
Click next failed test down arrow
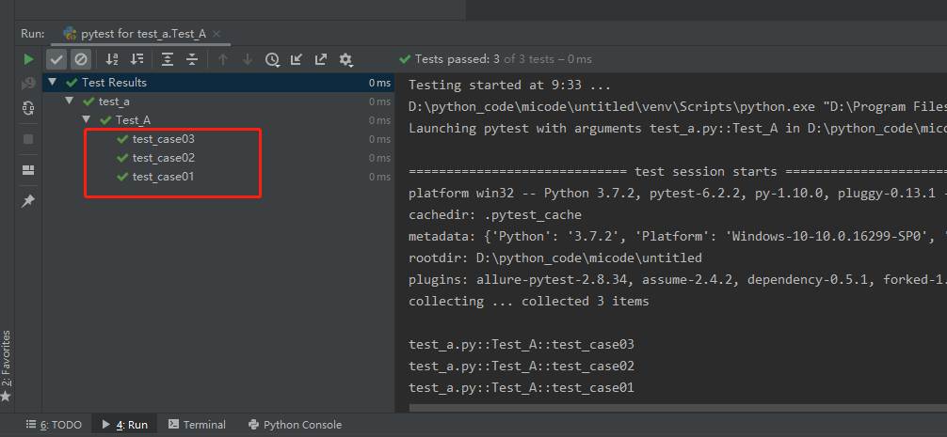pos(247,59)
